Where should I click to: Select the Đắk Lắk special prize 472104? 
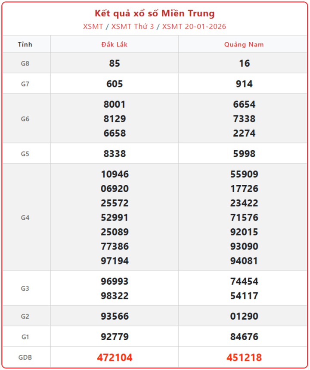[115, 358]
